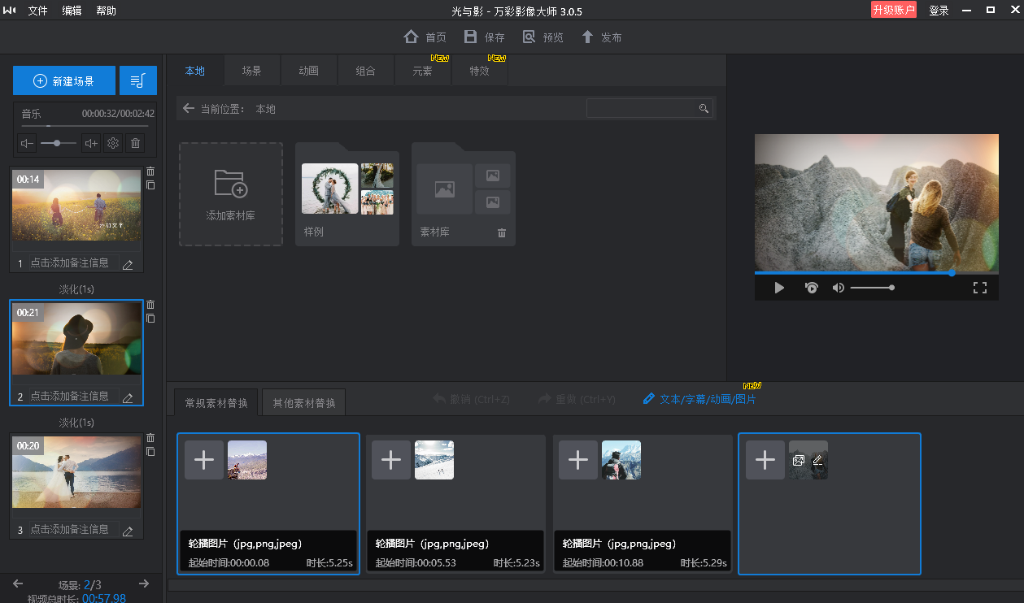
Task: Click the 新建场景 button
Action: click(64, 81)
